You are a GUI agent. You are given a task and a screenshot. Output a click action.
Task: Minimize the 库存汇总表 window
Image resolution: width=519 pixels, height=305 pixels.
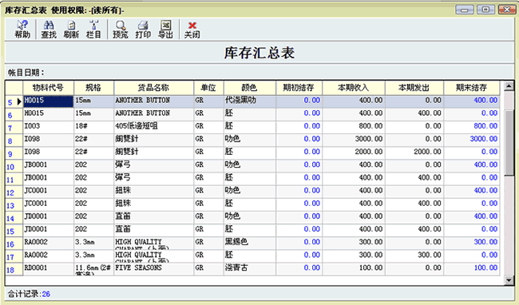[x=464, y=10]
